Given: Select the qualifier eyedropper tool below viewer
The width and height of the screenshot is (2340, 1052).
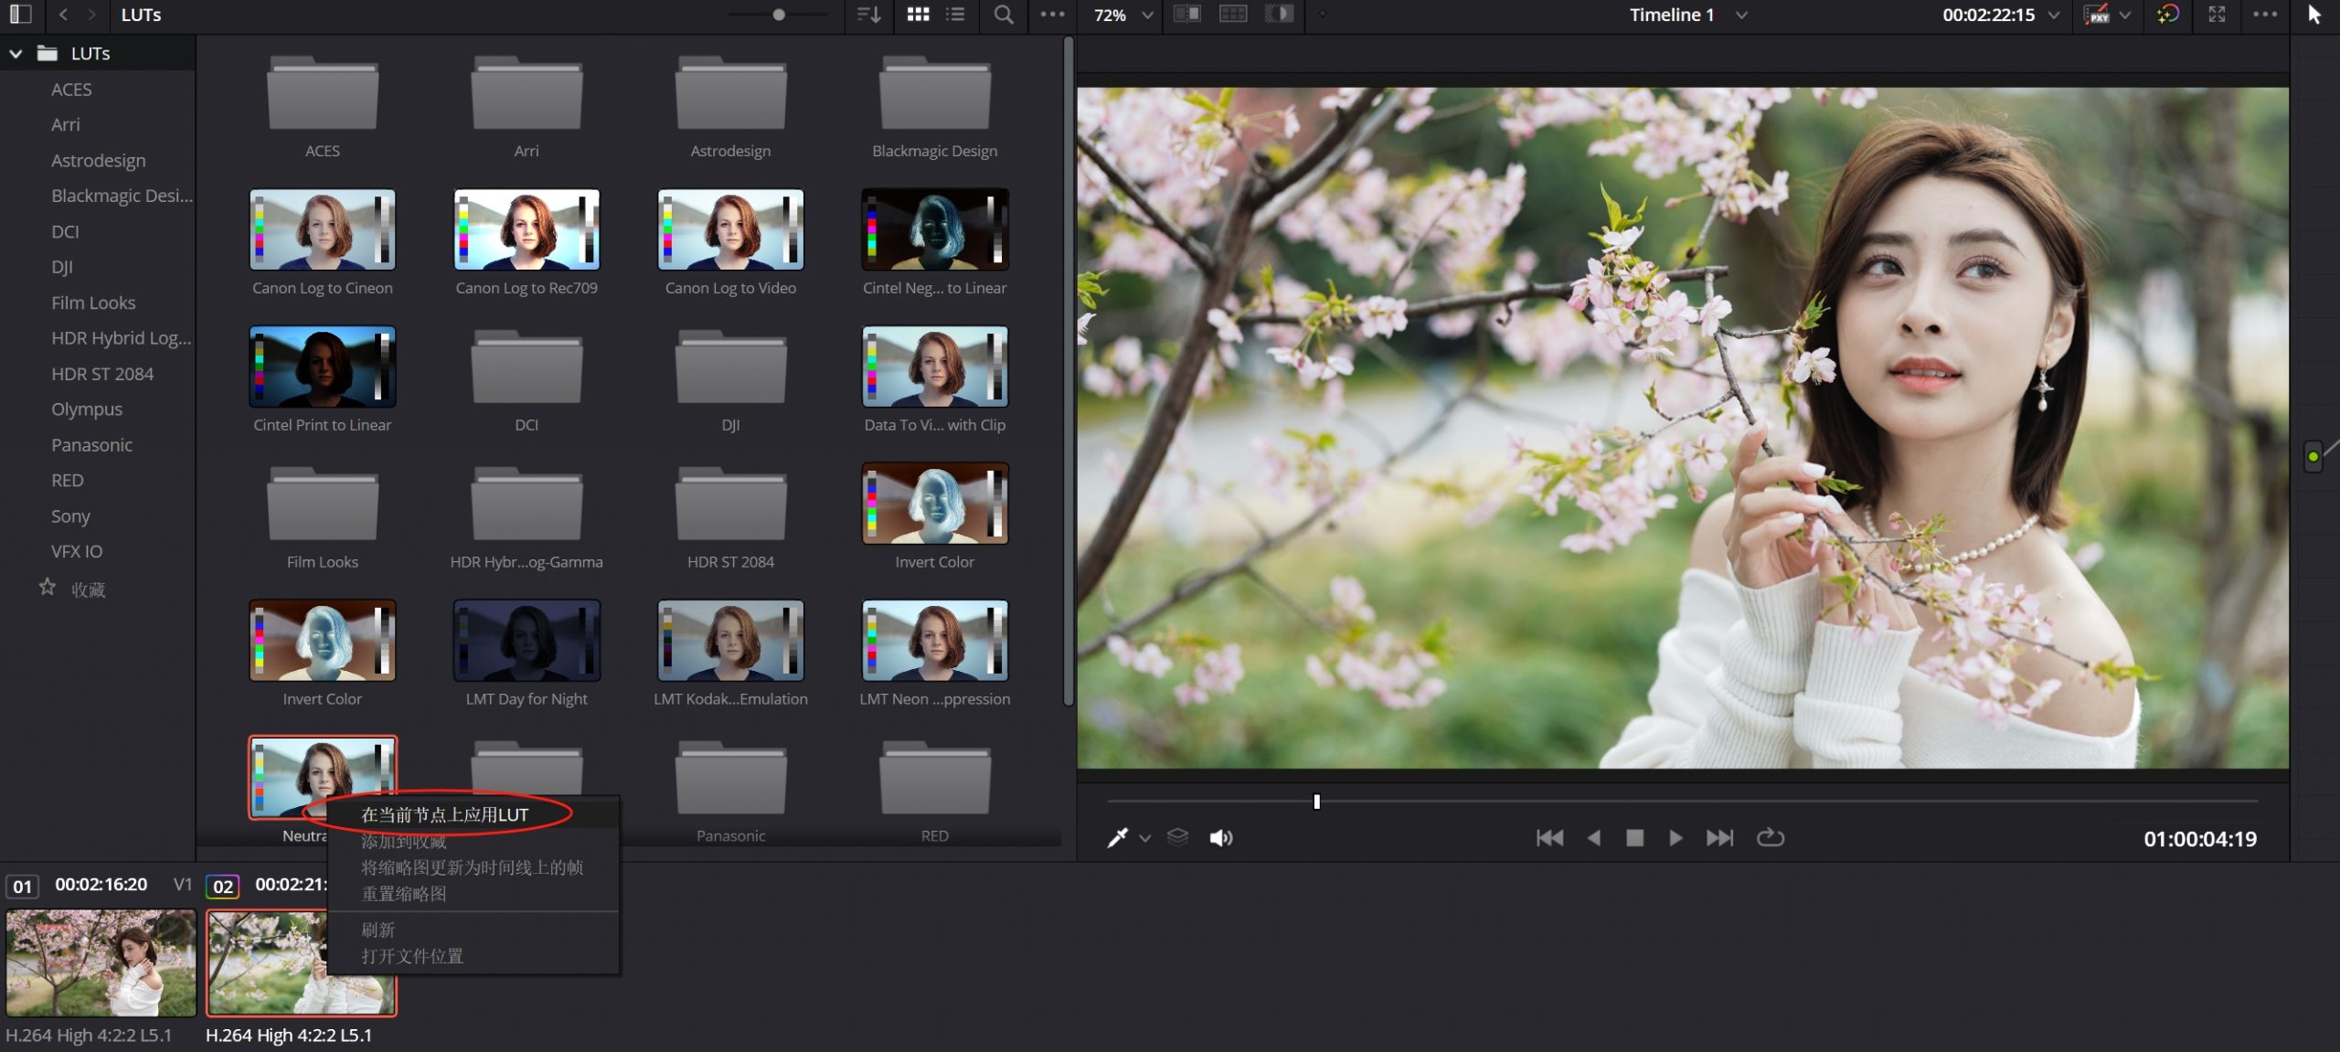Looking at the screenshot, I should coord(1117,837).
